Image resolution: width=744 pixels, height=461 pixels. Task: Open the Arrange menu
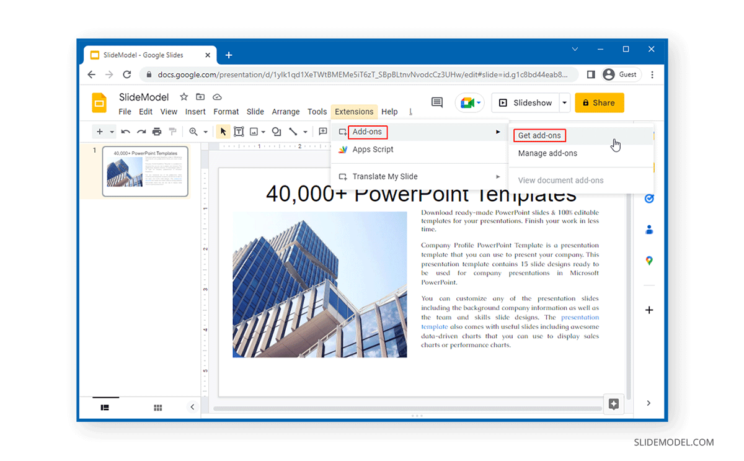pyautogui.click(x=286, y=112)
